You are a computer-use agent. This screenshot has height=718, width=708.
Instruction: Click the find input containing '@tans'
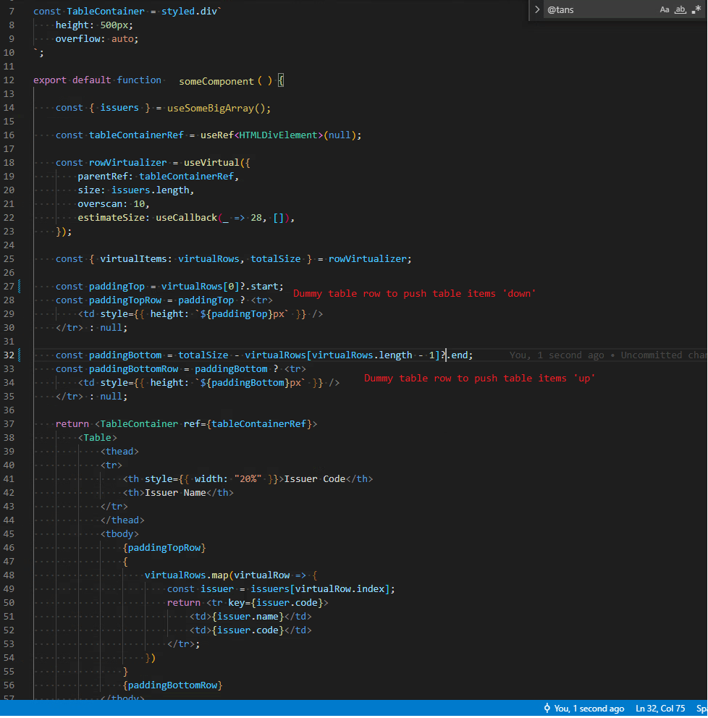[x=600, y=9]
